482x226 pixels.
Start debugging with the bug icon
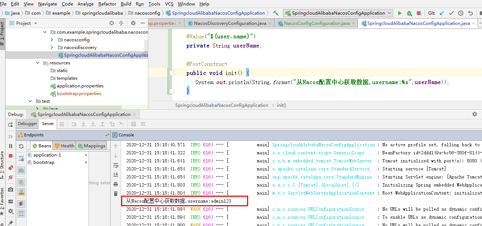[409, 13]
